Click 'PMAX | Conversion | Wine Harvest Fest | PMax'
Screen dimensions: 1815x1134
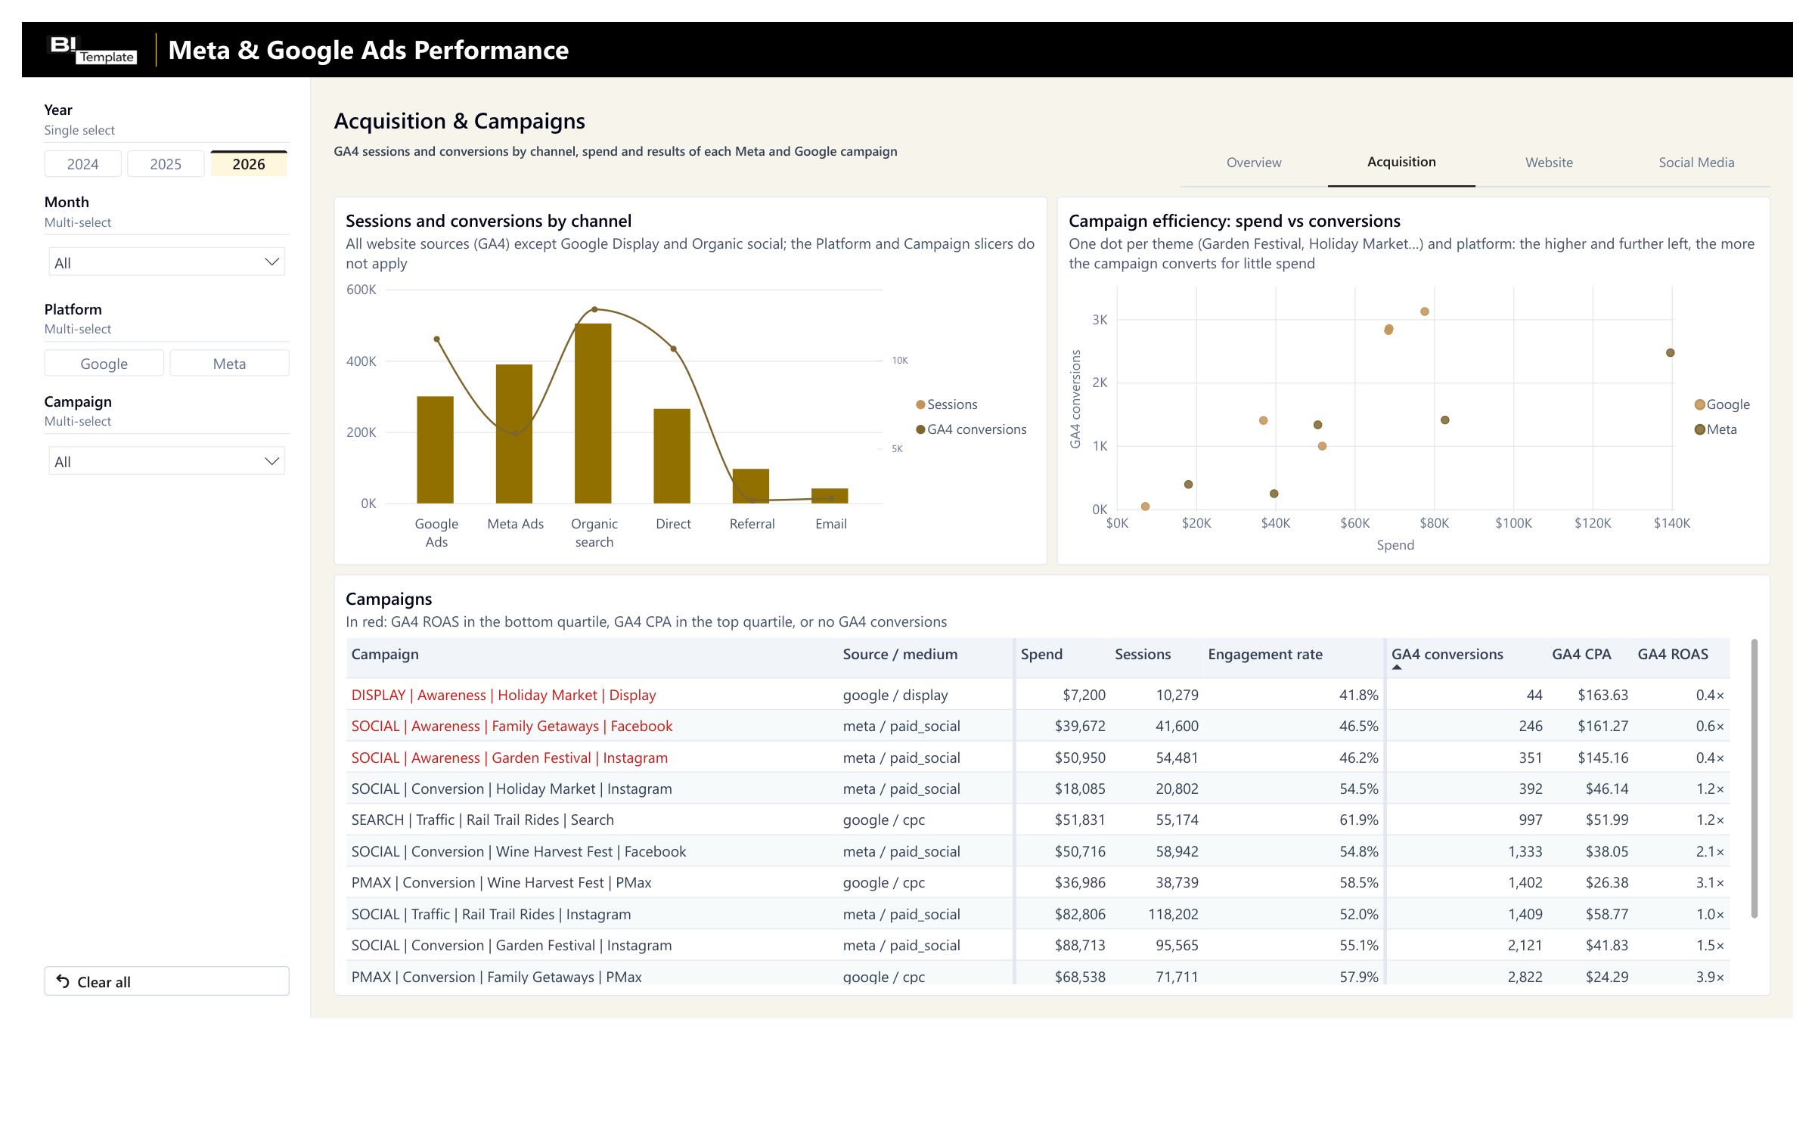[501, 882]
